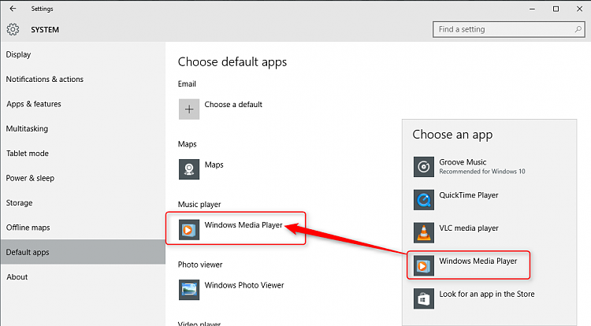Screen dimensions: 591x326
Task: Select the VLC media player cone icon
Action: tap(424, 232)
